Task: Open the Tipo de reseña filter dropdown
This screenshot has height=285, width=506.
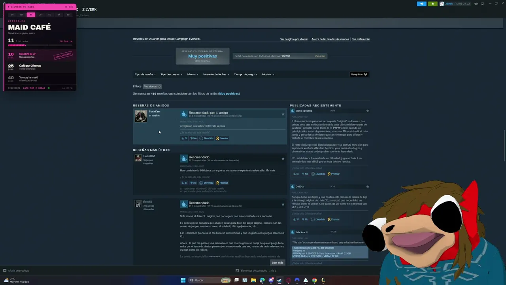Action: pyautogui.click(x=145, y=74)
